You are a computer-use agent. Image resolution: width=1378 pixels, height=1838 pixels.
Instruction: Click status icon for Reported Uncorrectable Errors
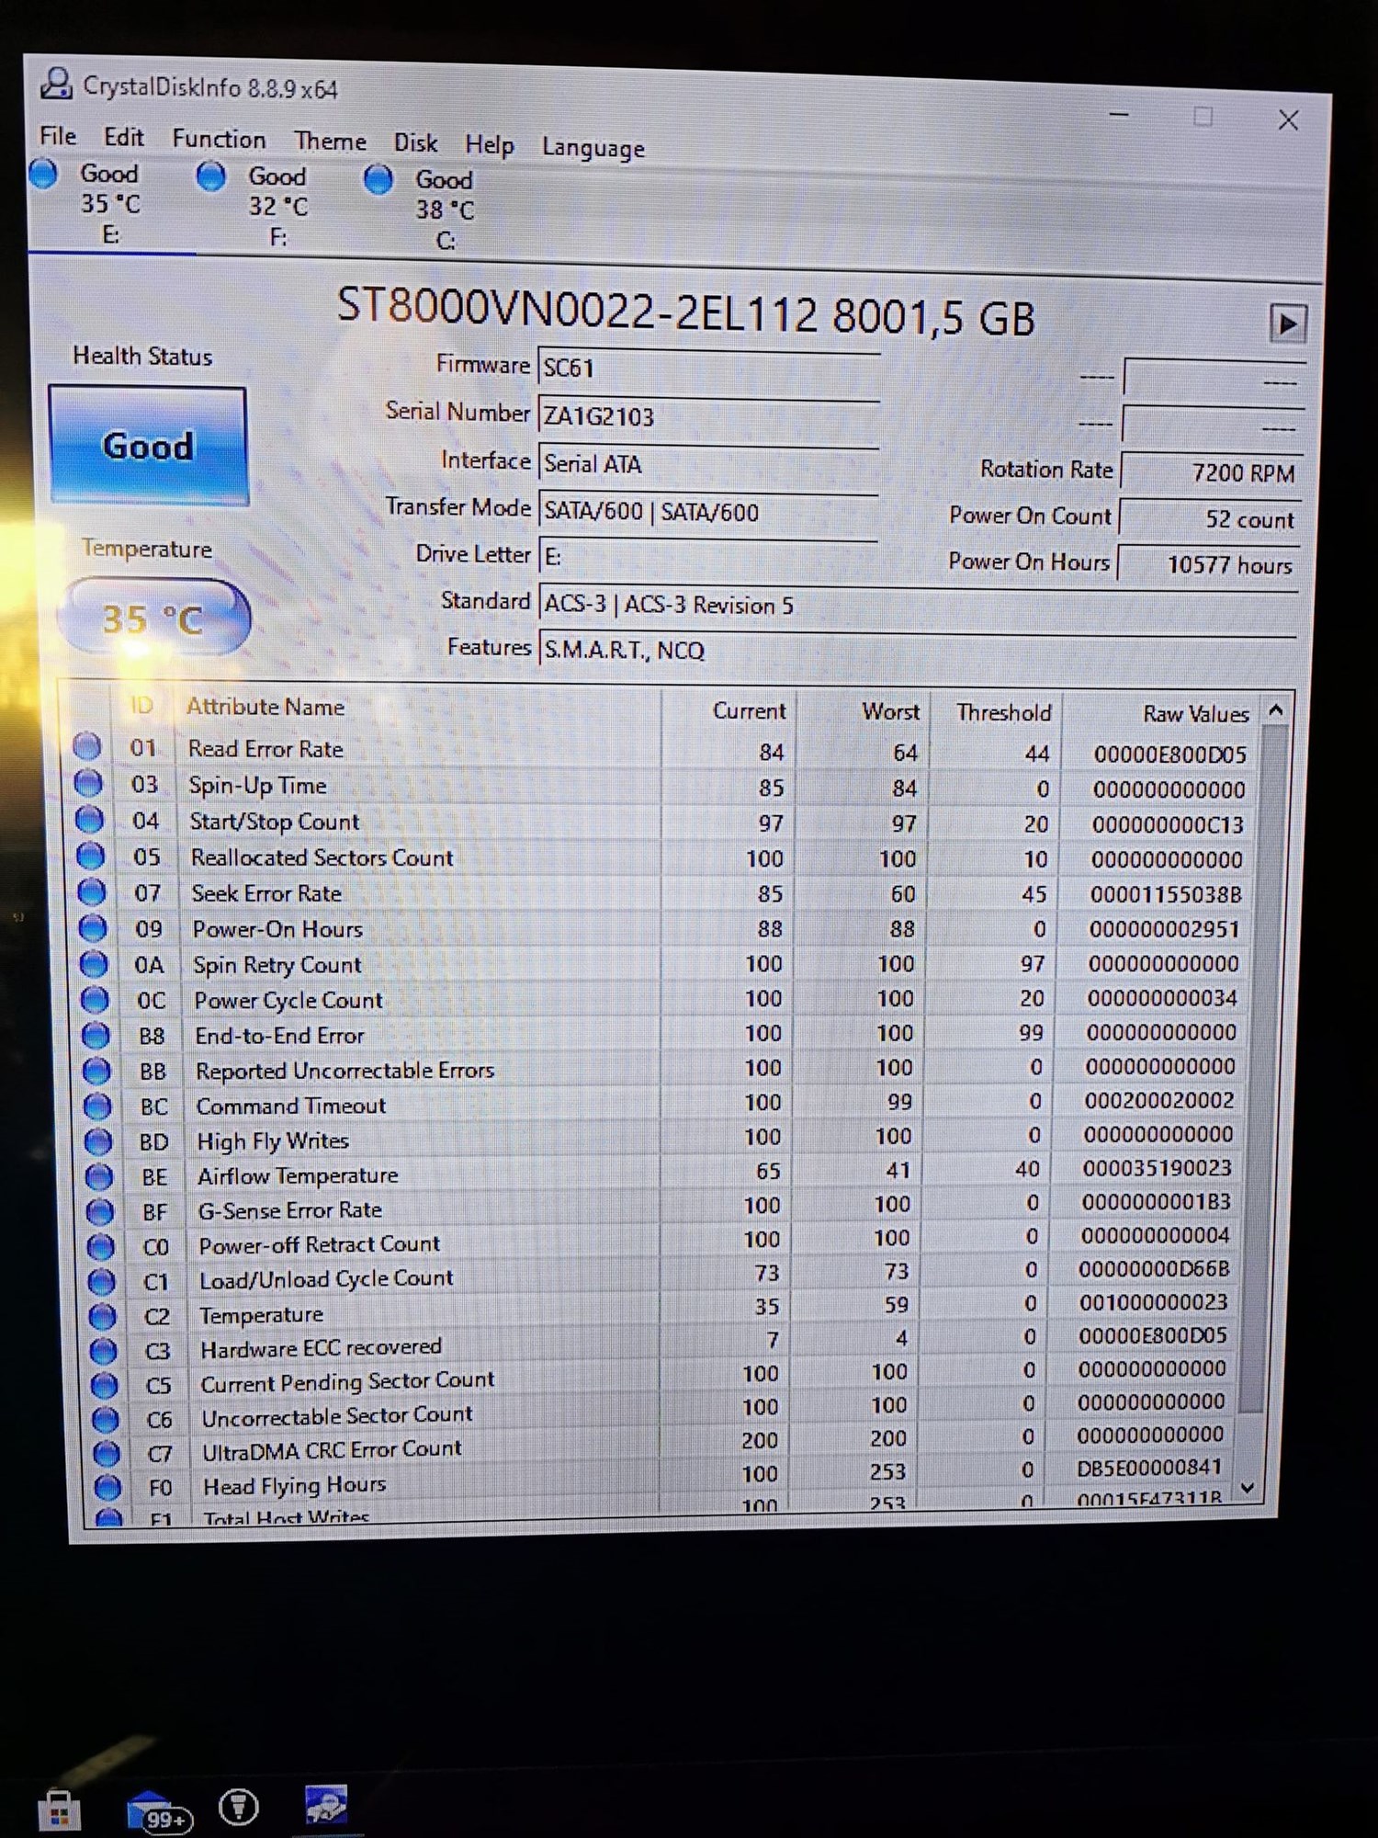click(96, 1071)
